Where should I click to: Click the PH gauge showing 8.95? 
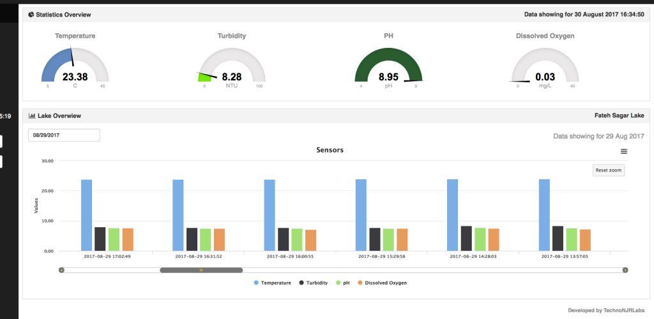[388, 65]
